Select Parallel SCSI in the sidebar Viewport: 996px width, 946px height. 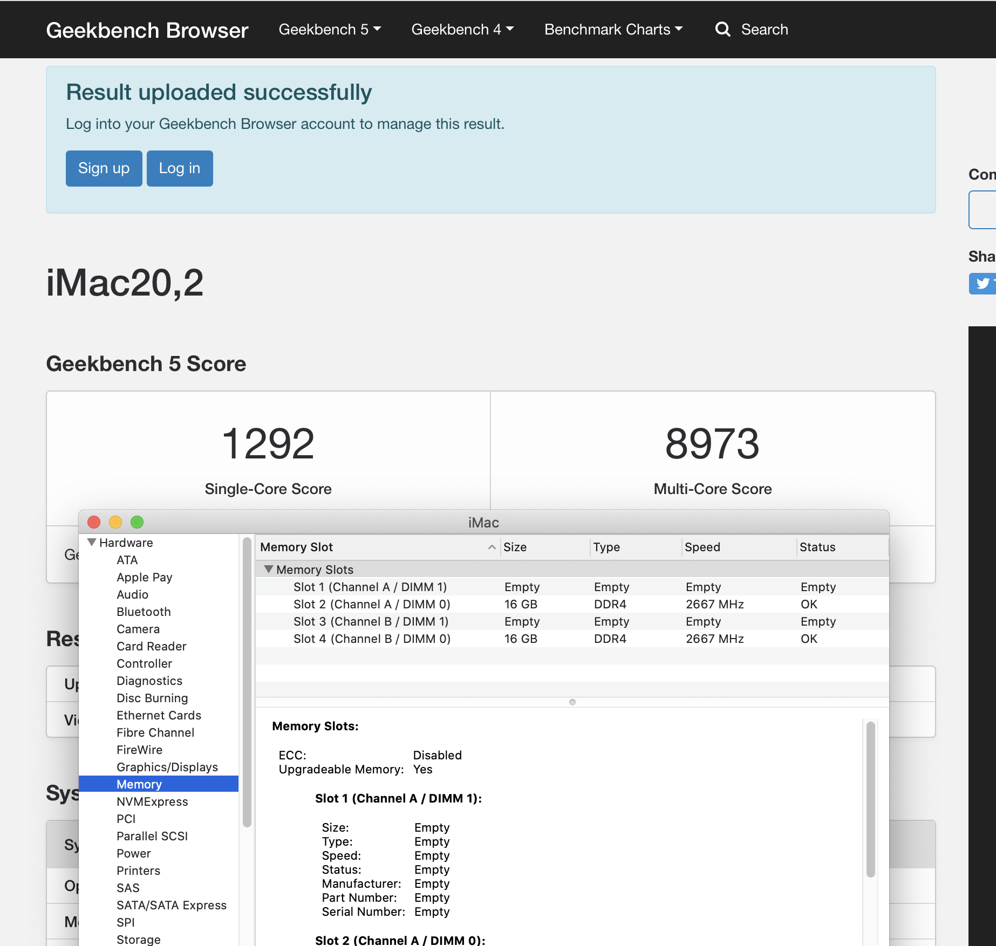152,836
